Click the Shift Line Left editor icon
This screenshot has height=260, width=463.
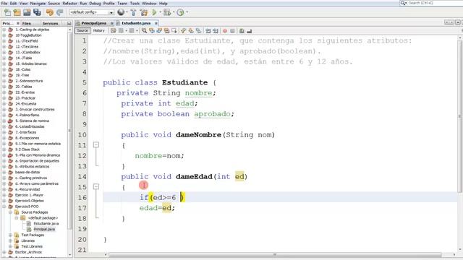pyautogui.click(x=208, y=30)
